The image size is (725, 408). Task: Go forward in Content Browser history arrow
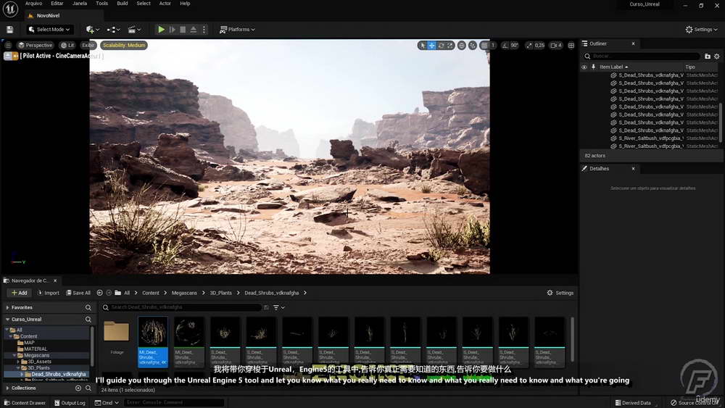pyautogui.click(x=109, y=293)
